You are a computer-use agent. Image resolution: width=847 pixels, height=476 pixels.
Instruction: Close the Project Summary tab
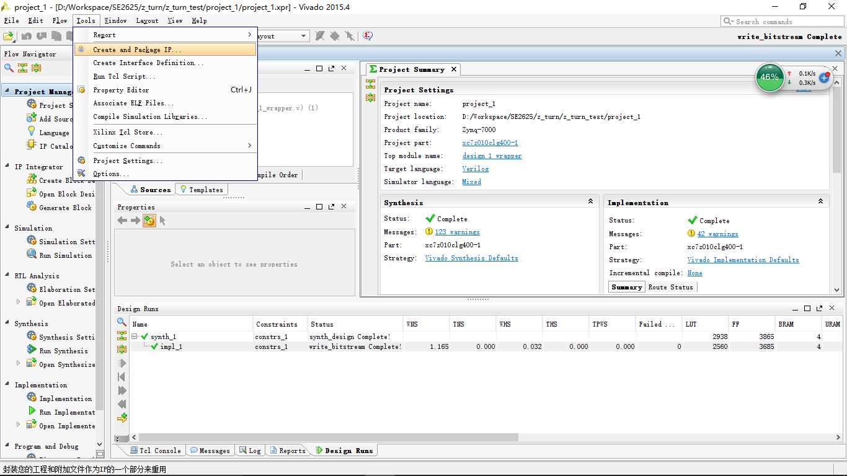(454, 69)
